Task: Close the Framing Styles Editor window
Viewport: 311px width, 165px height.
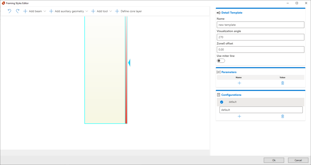Action: point(306,3)
